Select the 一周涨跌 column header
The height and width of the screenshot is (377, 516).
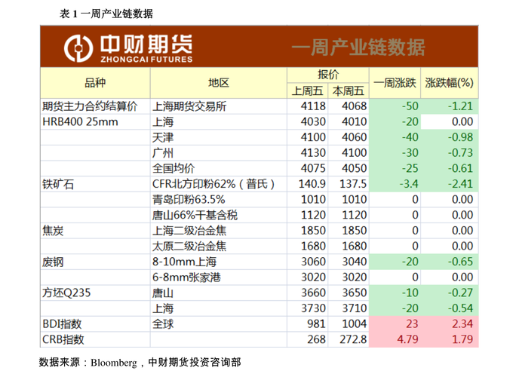(395, 83)
